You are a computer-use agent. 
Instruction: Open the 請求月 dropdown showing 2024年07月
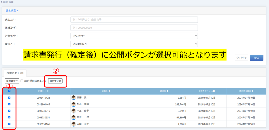(x=134, y=44)
